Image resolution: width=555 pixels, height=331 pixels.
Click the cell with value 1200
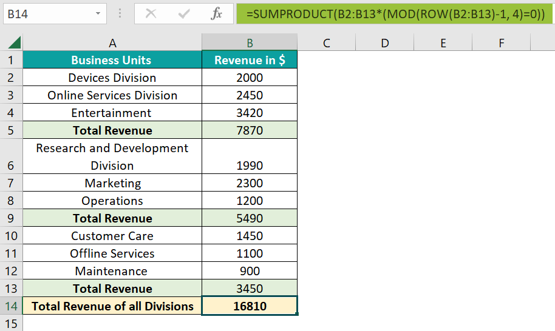(250, 200)
